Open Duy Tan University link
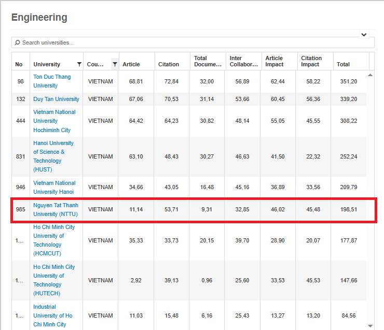Screen dimensions: 384x330 point(57,99)
